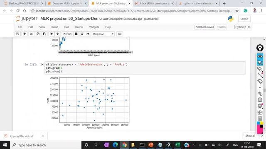
Task: Open Excel from the taskbar
Action: tap(177, 145)
